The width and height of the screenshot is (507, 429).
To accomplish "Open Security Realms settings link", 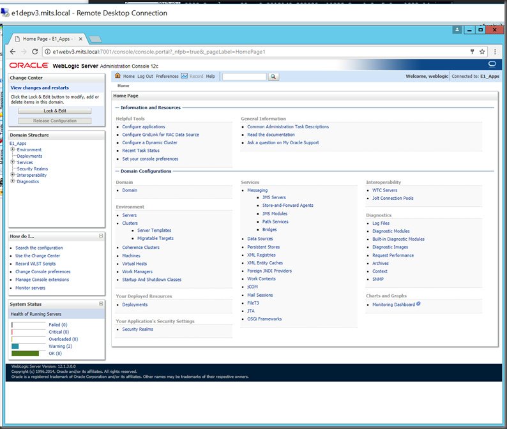I will click(138, 329).
